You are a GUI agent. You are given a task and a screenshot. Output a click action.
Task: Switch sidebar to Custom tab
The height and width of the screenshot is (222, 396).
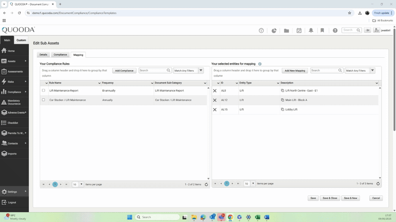[x=21, y=40]
